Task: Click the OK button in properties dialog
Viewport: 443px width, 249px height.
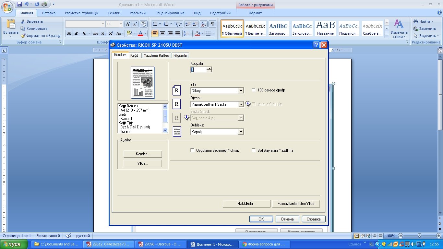Action: pos(261,219)
